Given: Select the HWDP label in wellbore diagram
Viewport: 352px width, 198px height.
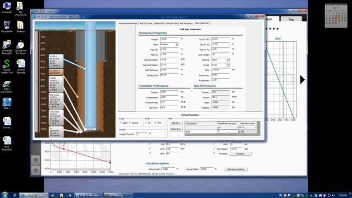Looking at the screenshot, I should tap(56, 84).
